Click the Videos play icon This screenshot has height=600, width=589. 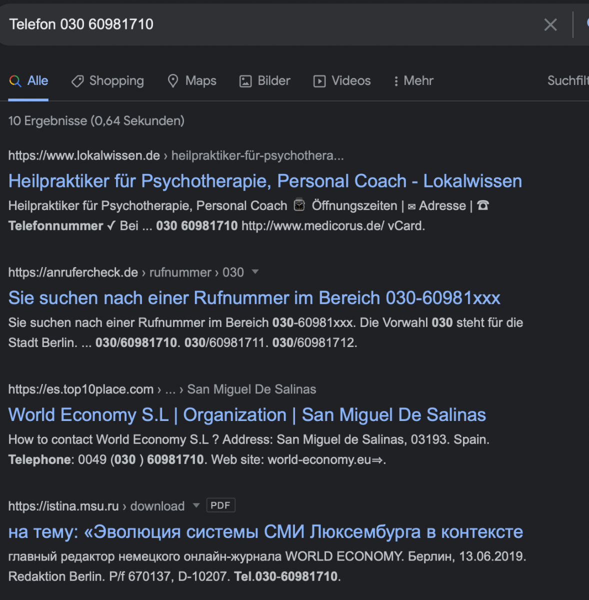point(319,81)
